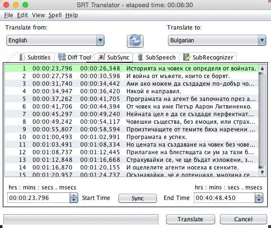Image resolution: width=271 pixels, height=228 pixels.
Task: Decrease Start Time with down stepper arrow
Action: click(74, 200)
